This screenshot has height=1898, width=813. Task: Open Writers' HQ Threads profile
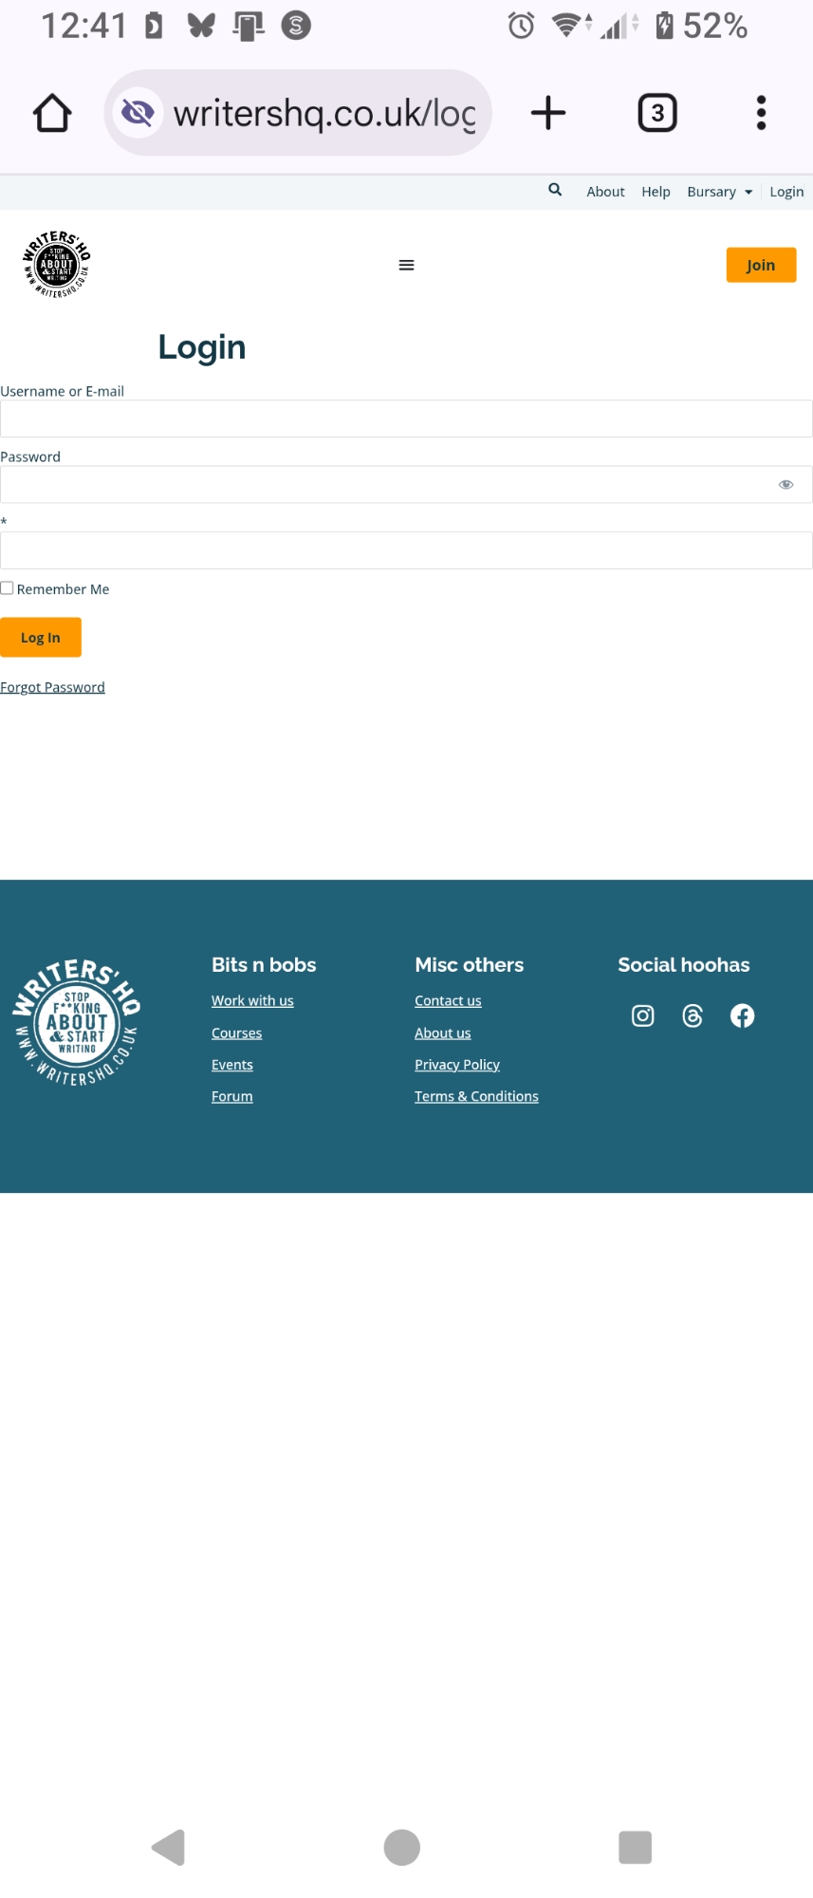[x=693, y=1016]
